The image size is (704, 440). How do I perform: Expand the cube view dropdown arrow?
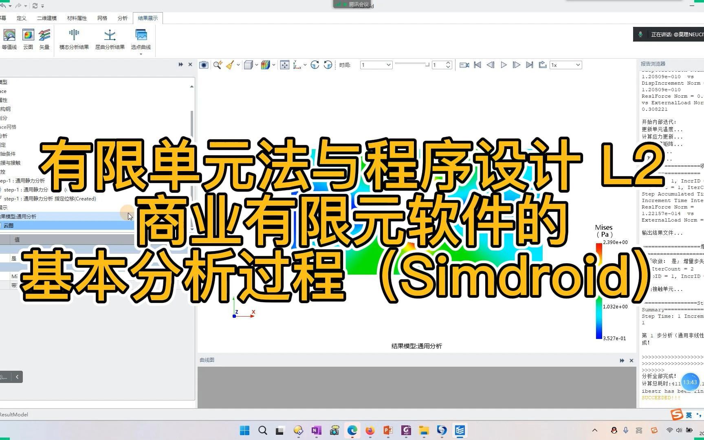click(256, 65)
